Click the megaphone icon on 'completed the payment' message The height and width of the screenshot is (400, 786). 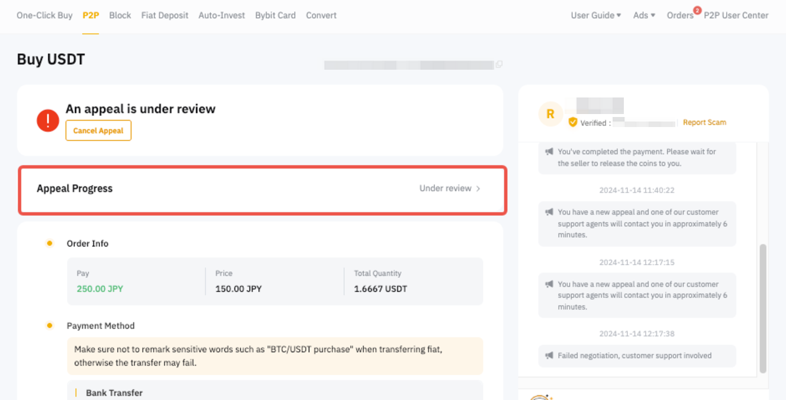click(x=549, y=152)
